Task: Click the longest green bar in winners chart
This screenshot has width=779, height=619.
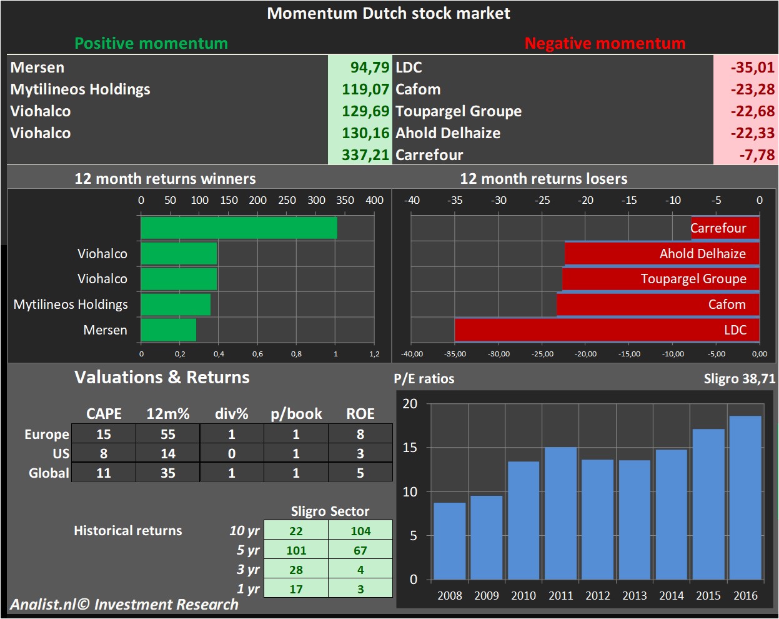Action: pyautogui.click(x=239, y=228)
